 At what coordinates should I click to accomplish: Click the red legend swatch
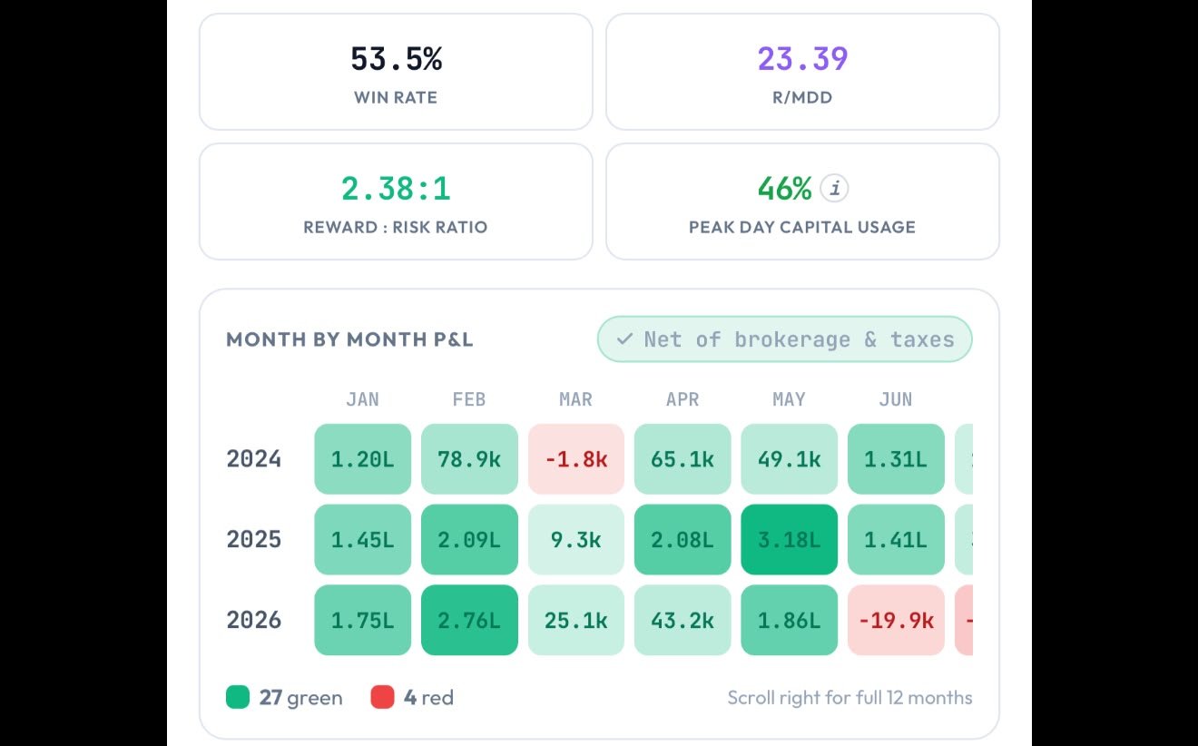[382, 697]
